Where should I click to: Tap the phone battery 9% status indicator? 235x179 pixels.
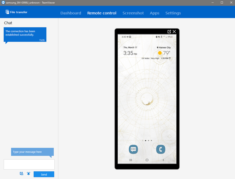(170, 37)
